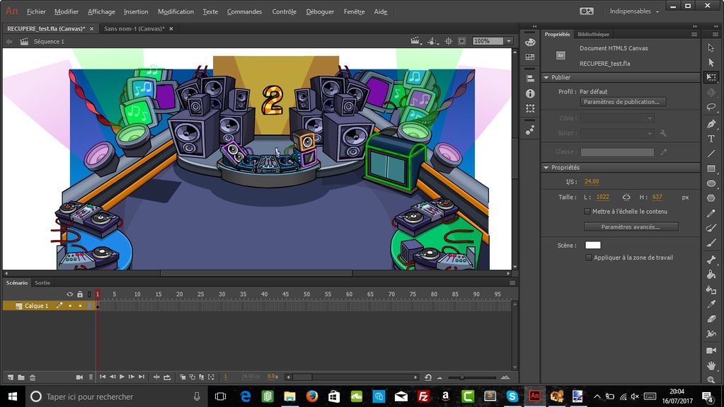724x407 pixels.
Task: Open the Align panel
Action: point(530,79)
